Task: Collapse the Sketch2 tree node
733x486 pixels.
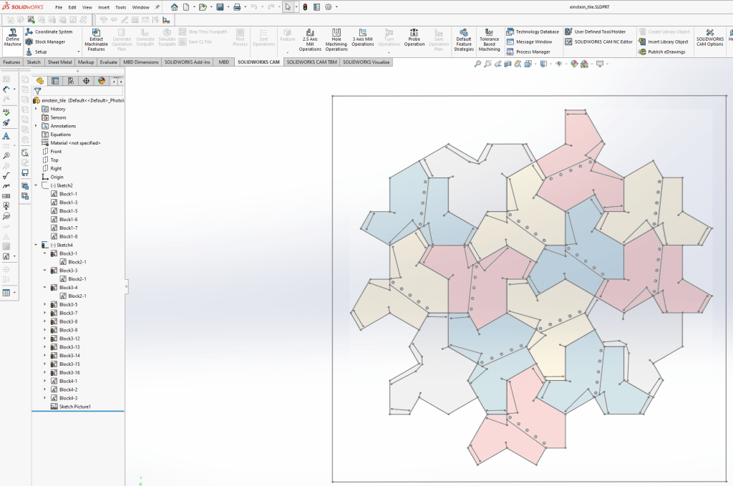Action: coord(36,185)
